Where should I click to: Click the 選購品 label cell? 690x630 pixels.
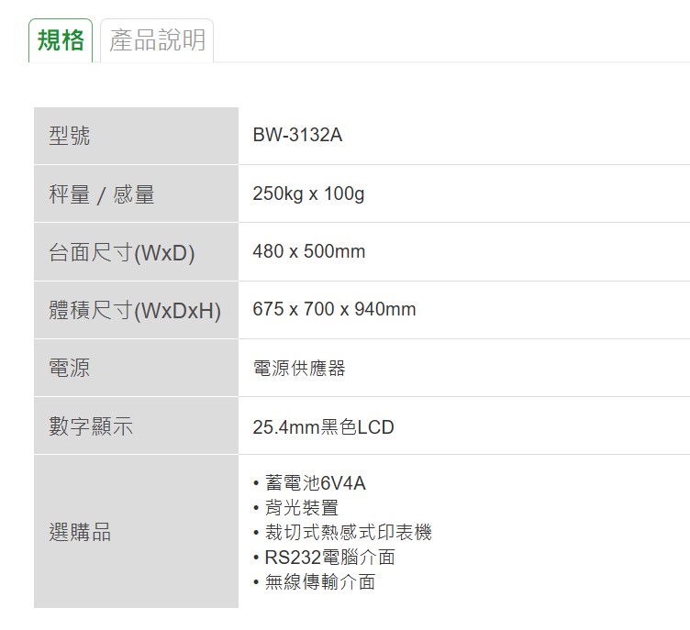coord(136,532)
